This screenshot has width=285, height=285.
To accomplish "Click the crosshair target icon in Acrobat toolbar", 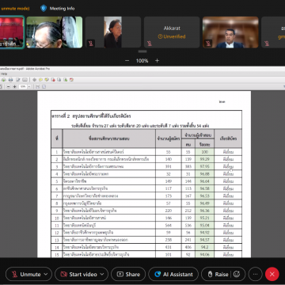I will point(34,80).
